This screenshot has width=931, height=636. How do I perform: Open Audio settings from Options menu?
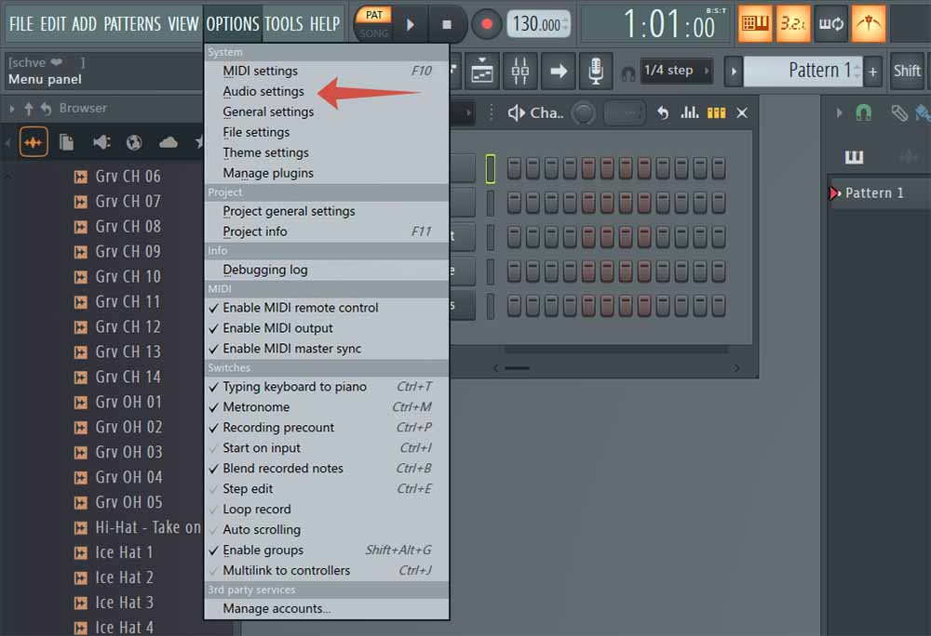click(263, 91)
